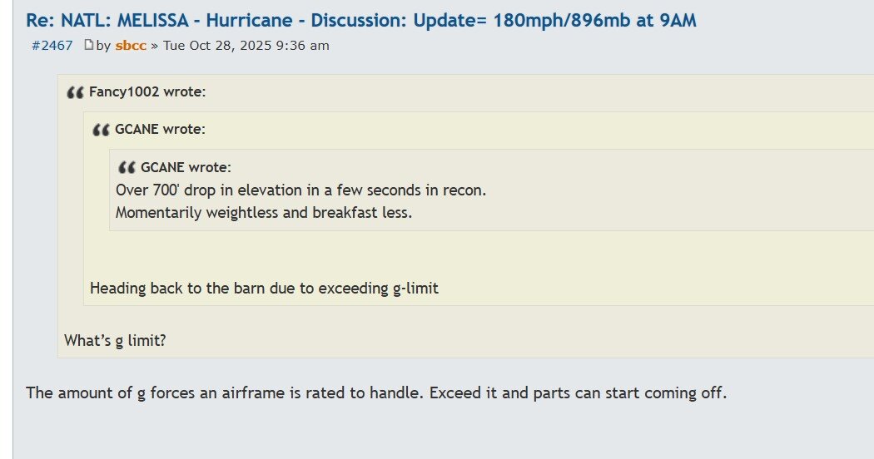Click the word "by" before the username
This screenshot has width=874, height=459.
pyautogui.click(x=103, y=46)
